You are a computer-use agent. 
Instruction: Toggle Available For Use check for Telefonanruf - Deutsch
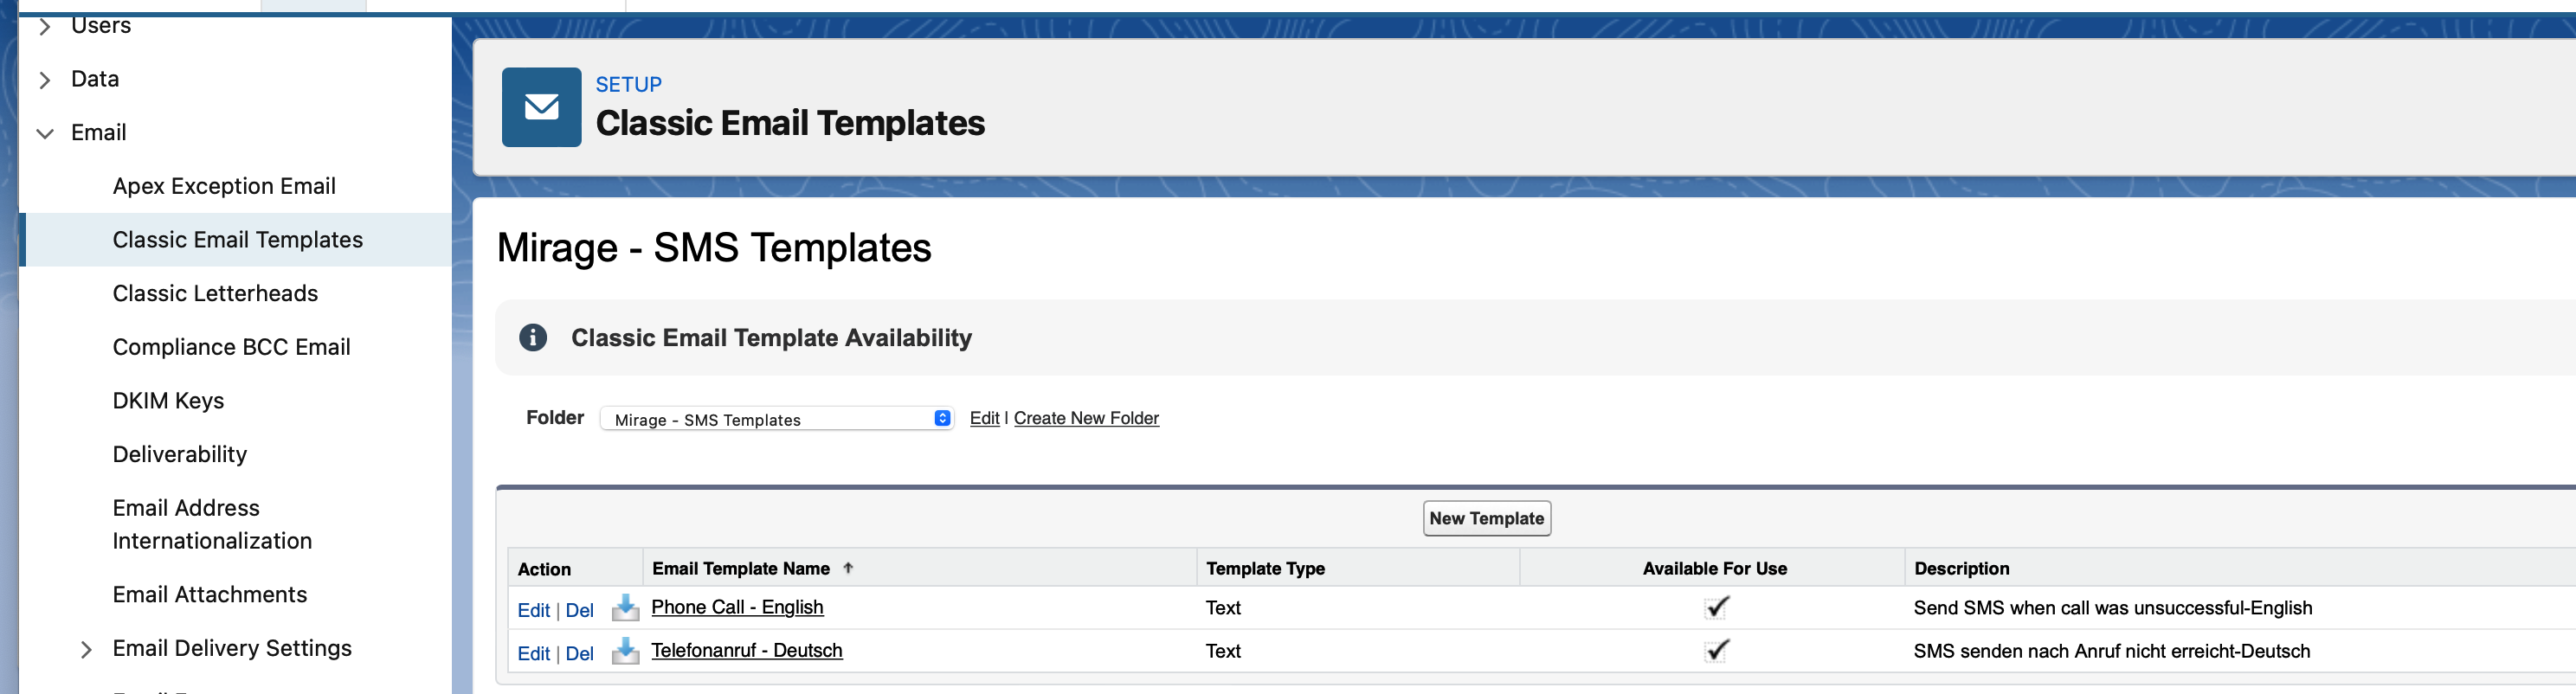pos(1716,650)
